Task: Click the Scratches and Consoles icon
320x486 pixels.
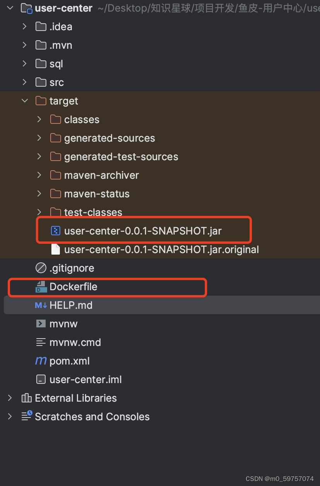Action: coord(26,416)
